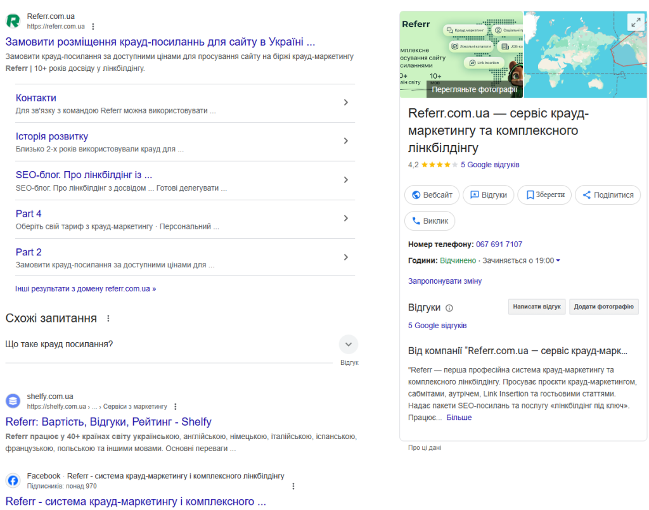Expand company description with Більше
Screen dimensions: 649x510
(x=459, y=418)
